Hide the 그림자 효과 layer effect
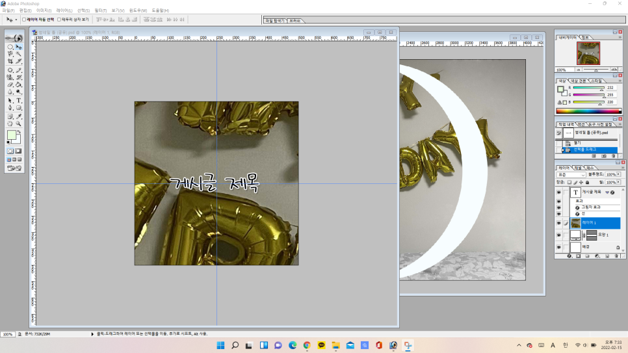This screenshot has width=628, height=353. (558, 207)
